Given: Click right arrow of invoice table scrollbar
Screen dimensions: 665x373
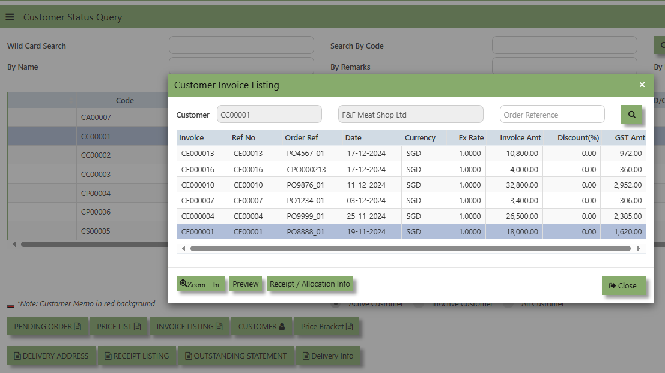Looking at the screenshot, I should click(639, 248).
